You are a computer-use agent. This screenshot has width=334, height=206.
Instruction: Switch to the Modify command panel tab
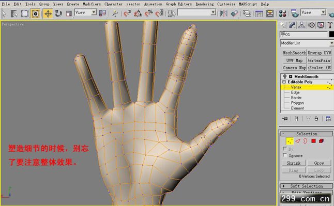pos(292,25)
